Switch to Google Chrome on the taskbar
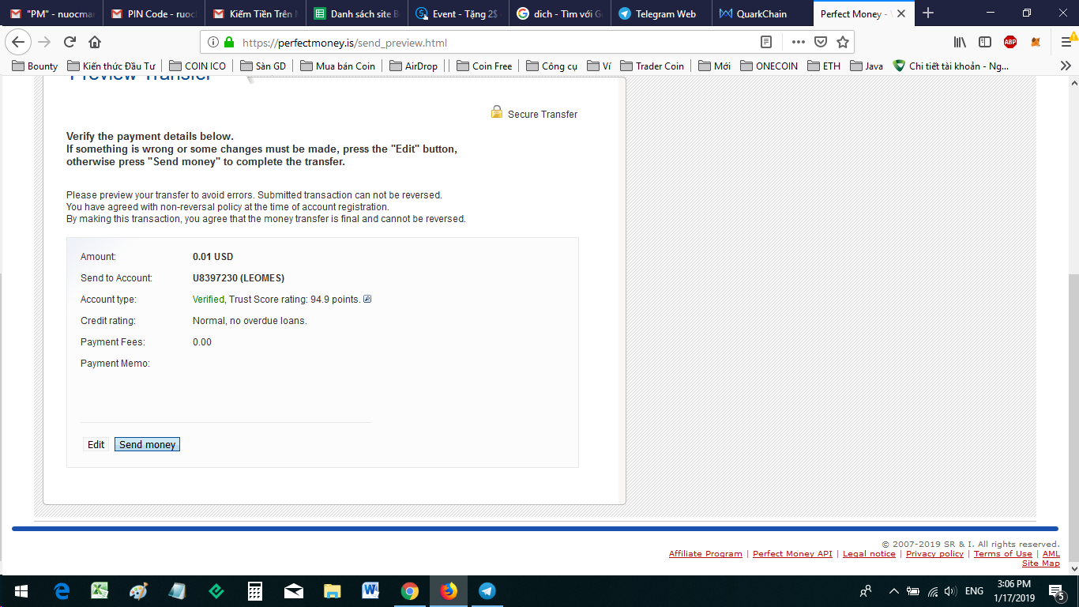This screenshot has width=1079, height=607. [409, 591]
